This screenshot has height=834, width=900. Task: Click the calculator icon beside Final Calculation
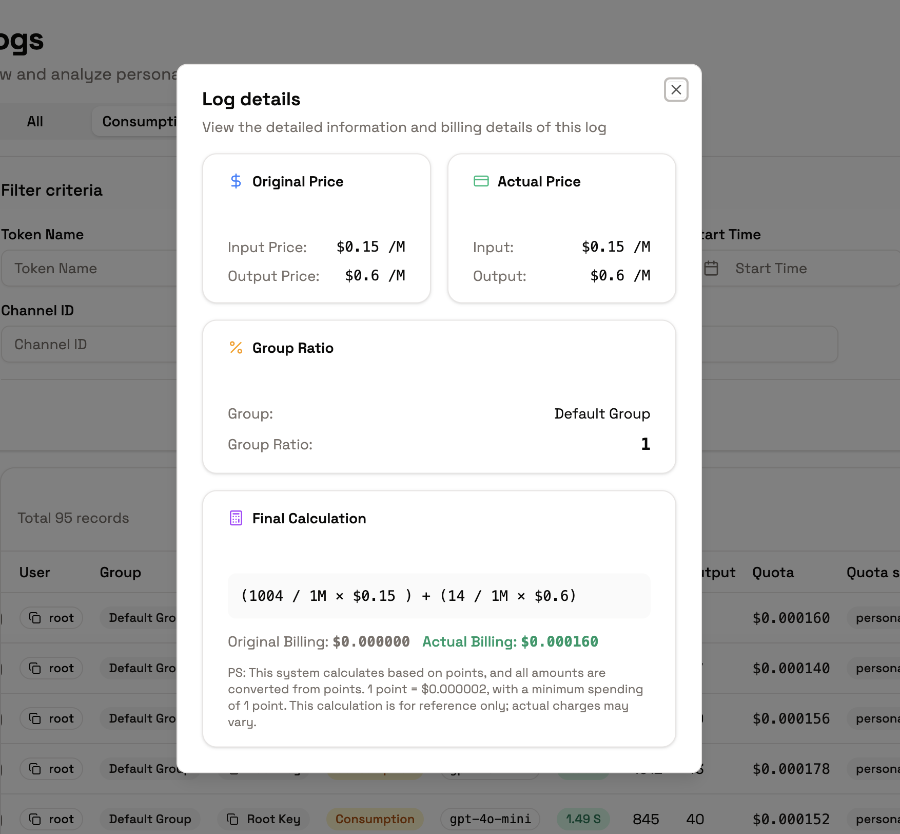tap(236, 518)
